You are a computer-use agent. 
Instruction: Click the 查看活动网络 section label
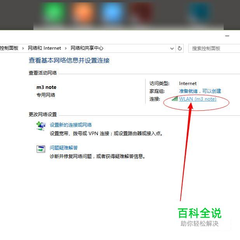point(43,73)
